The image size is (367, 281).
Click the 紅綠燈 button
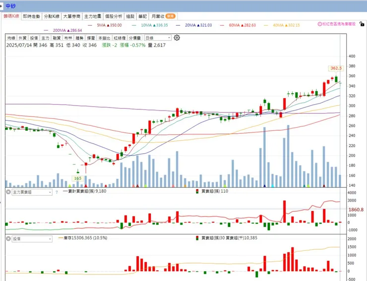point(120,38)
